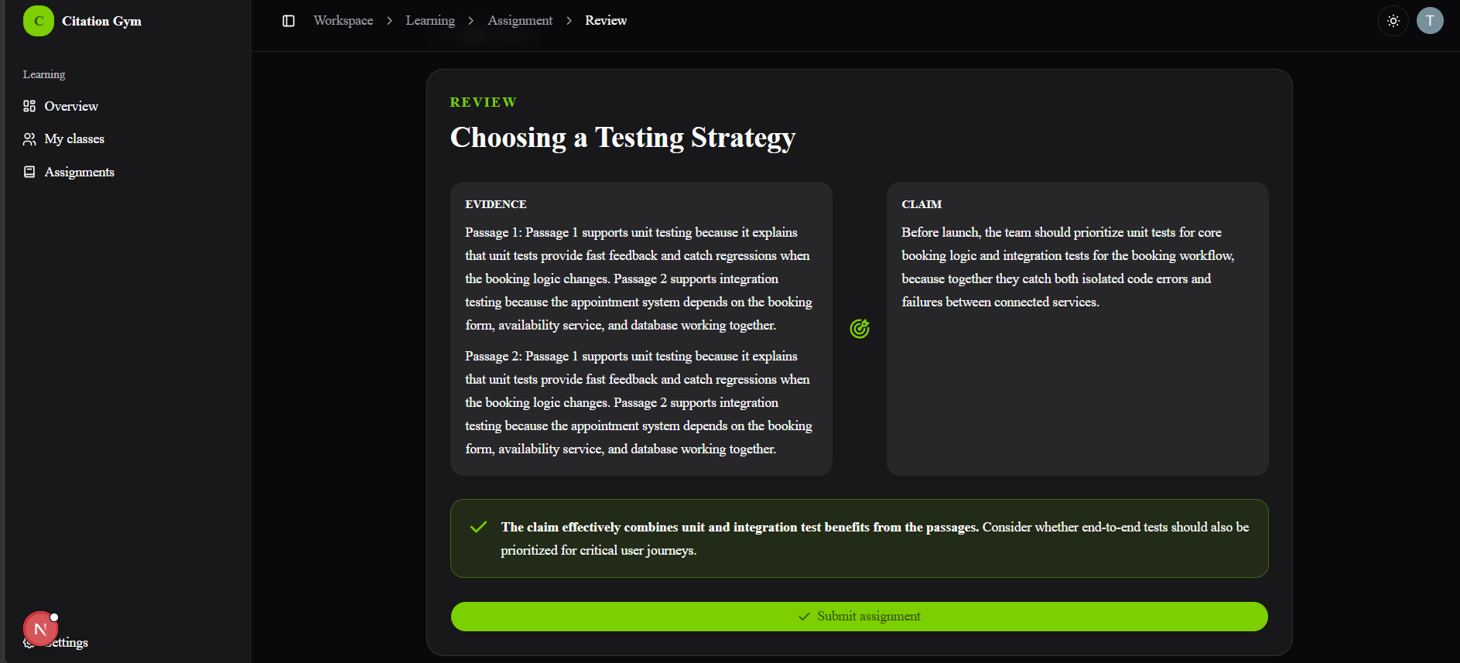Viewport: 1460px width, 663px height.
Task: Click the green checkmark in feedback box
Action: click(479, 527)
